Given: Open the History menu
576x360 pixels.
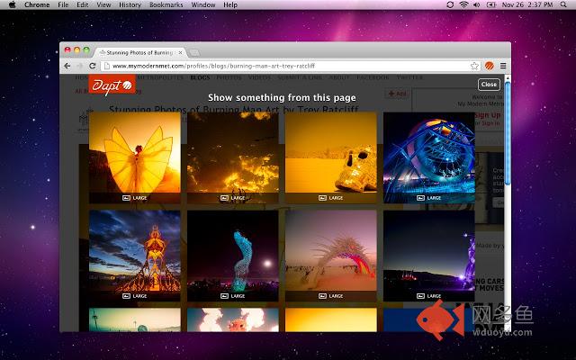Looking at the screenshot, I should point(130,4).
